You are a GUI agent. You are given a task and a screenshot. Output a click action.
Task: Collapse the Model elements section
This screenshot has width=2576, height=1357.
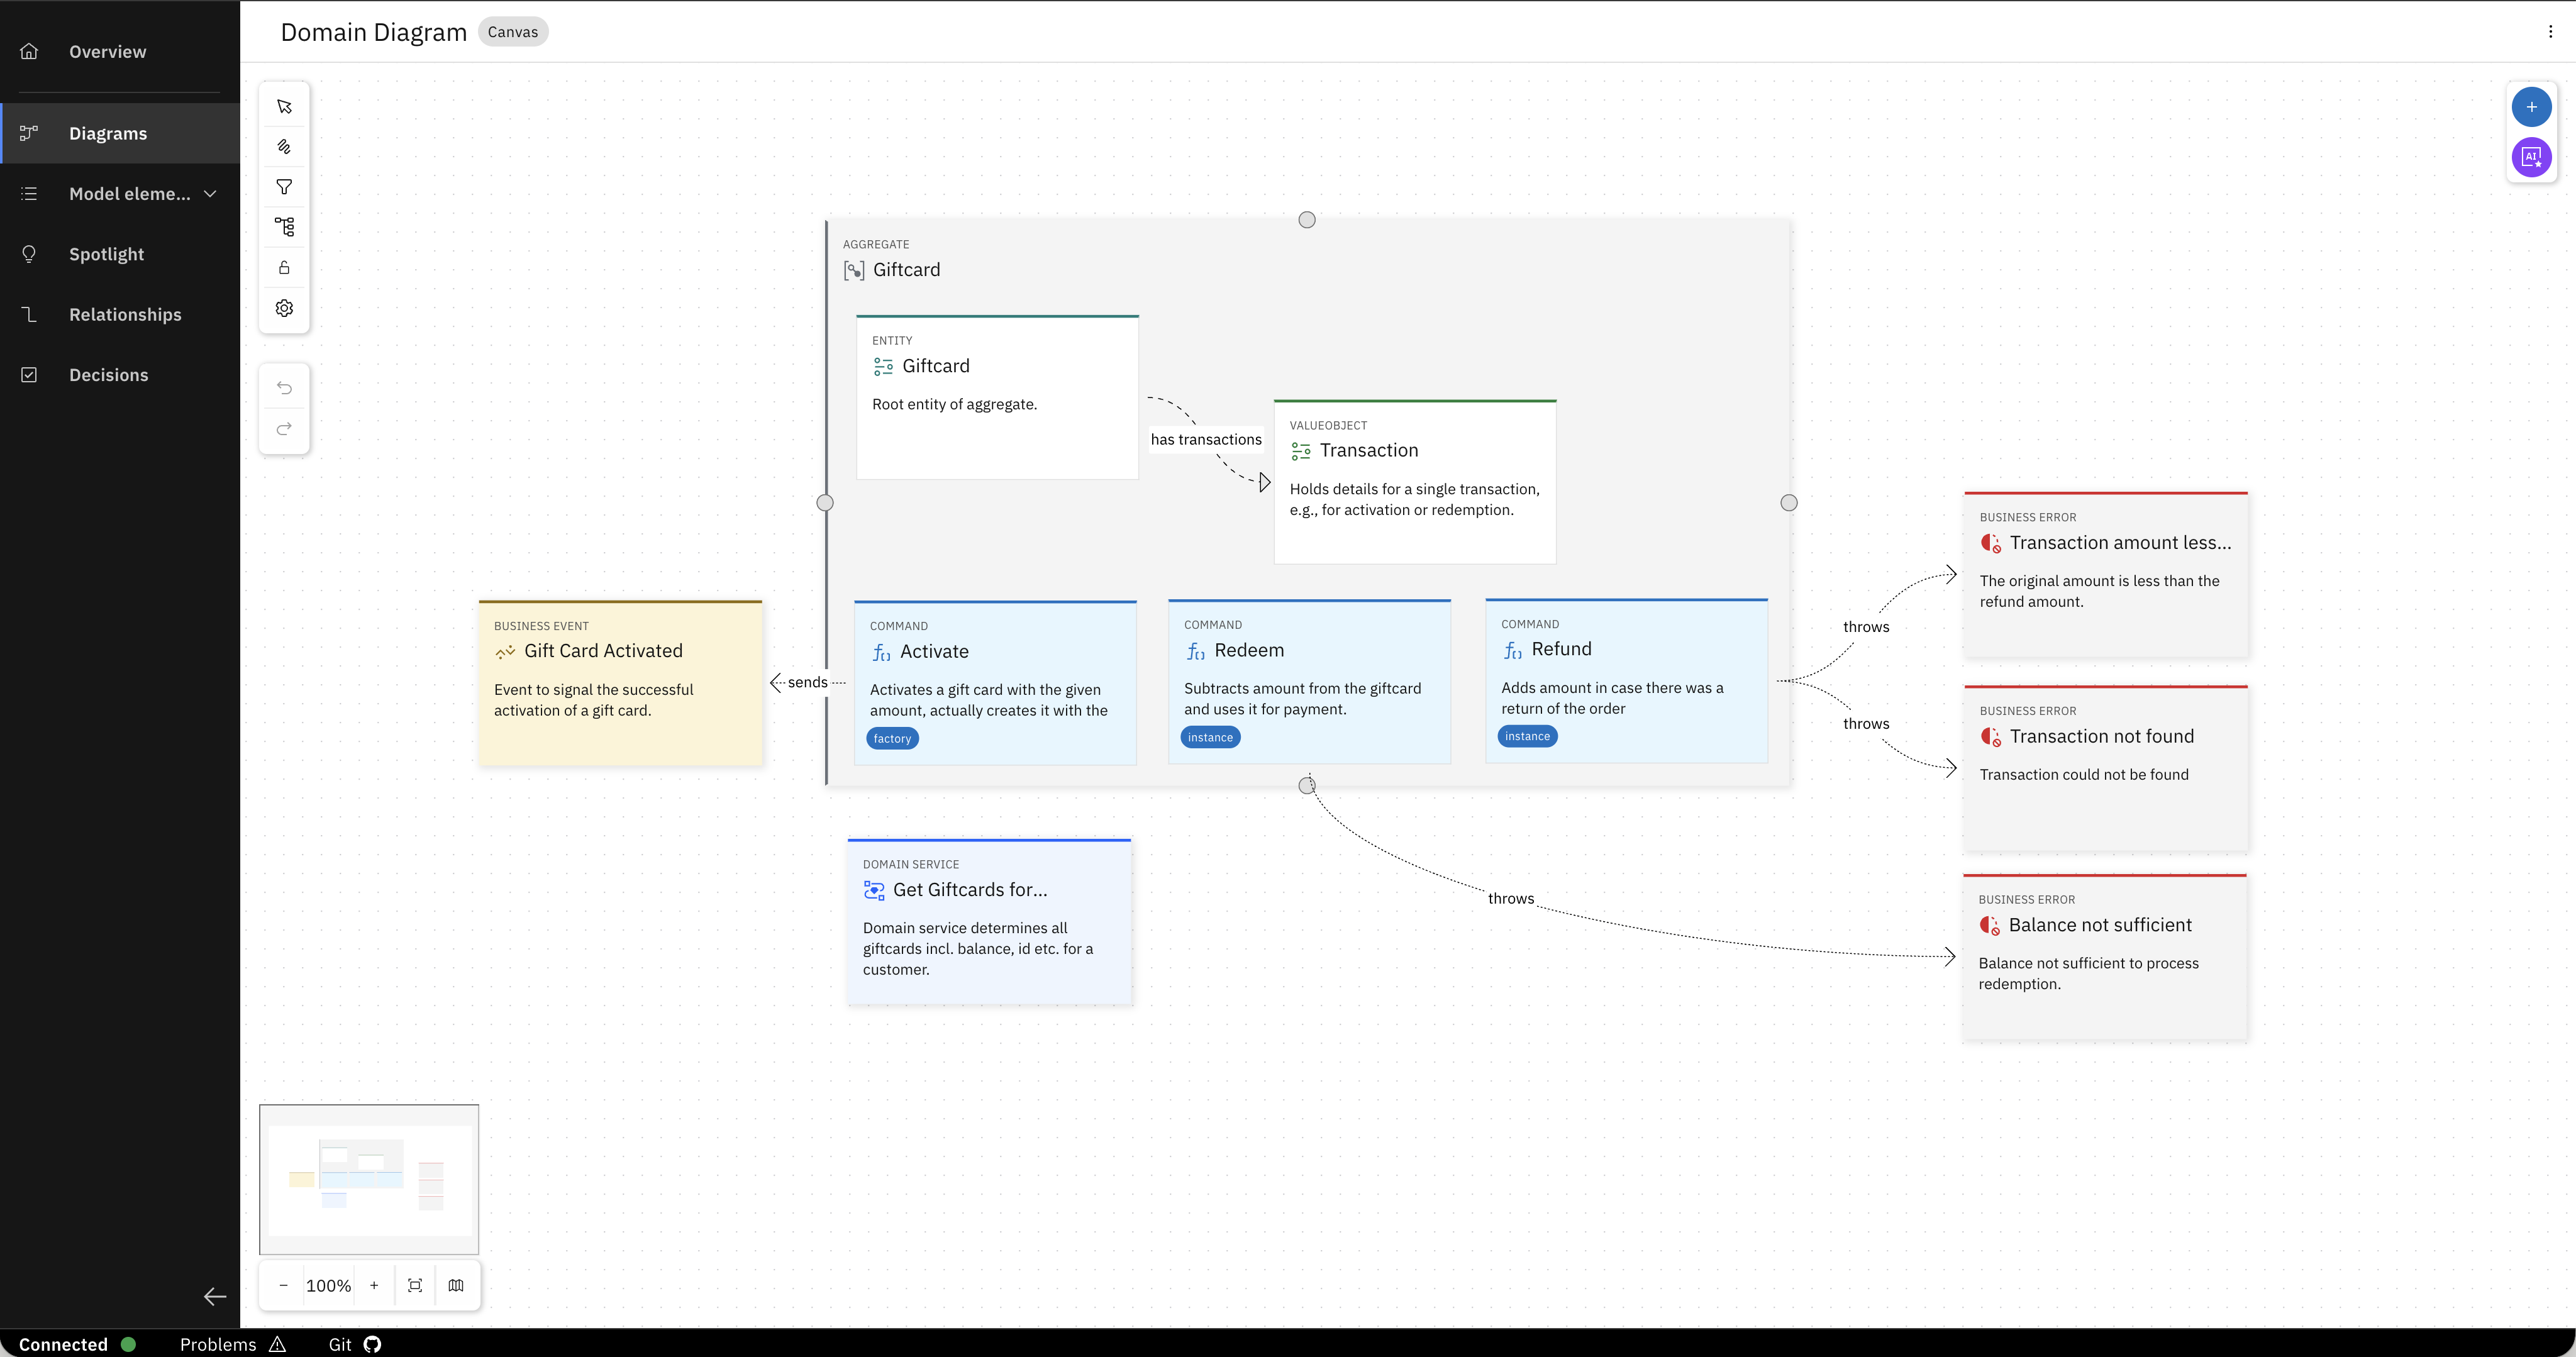(x=210, y=193)
